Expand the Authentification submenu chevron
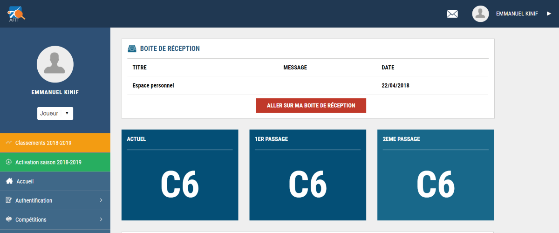The image size is (559, 233). click(x=101, y=200)
